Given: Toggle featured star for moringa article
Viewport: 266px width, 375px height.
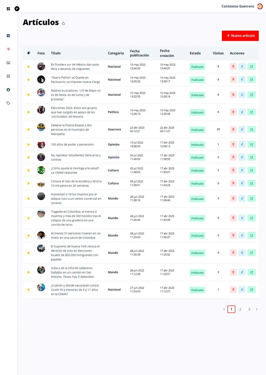Looking at the screenshot, I should (28, 170).
